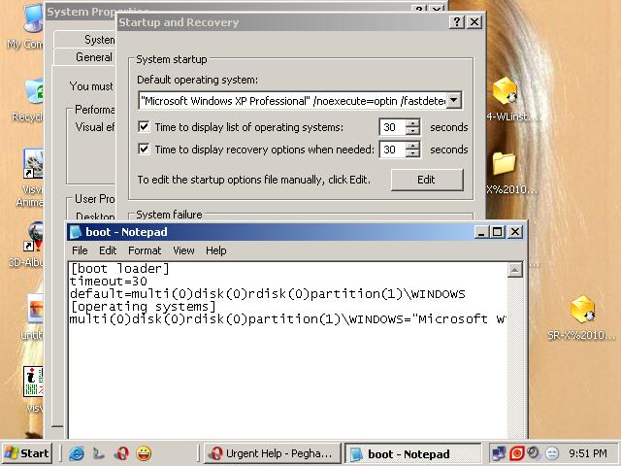Click the Startup and Recovery help button

coord(456,21)
